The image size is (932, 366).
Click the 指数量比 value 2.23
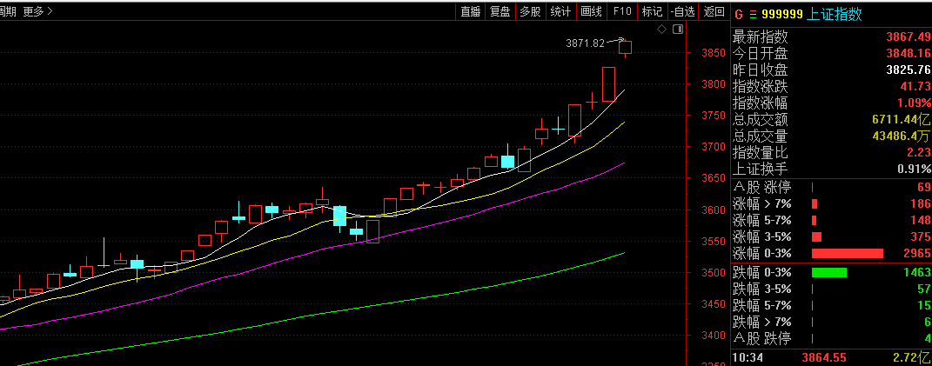tap(919, 152)
